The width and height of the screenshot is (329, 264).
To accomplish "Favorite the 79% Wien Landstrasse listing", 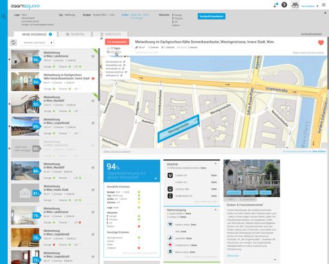I will (93, 212).
